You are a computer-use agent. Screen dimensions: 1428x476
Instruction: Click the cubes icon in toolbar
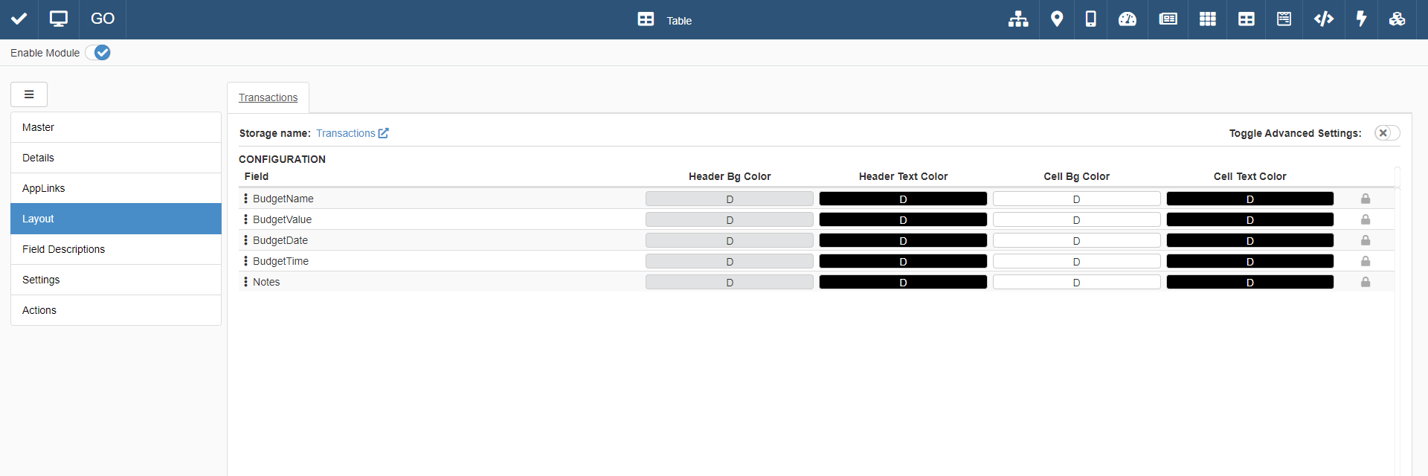1397,19
